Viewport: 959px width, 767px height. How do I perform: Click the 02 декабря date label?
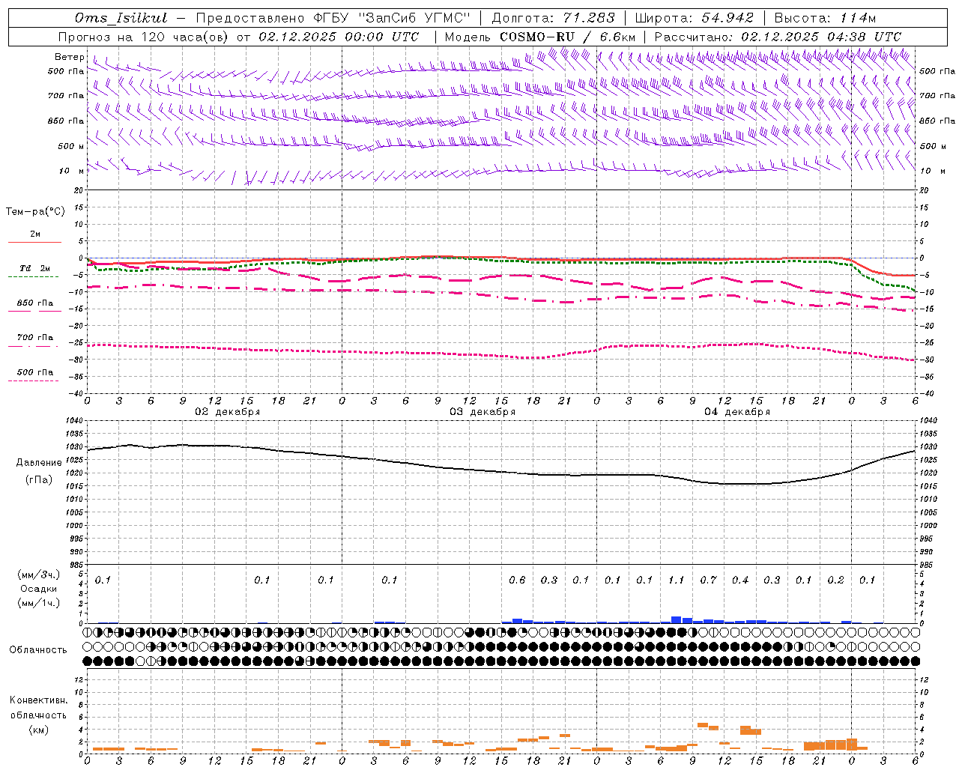[x=227, y=412]
